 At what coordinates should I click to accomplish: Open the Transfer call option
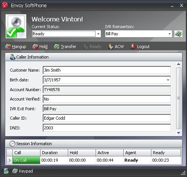65,46
